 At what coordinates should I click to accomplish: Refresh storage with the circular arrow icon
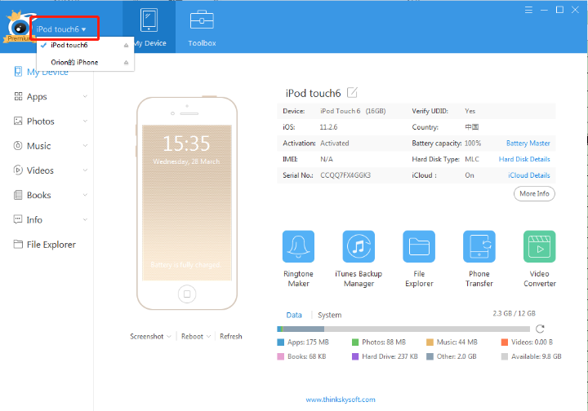[x=539, y=329]
